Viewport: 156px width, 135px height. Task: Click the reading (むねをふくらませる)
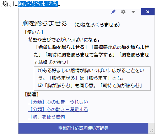97,25
